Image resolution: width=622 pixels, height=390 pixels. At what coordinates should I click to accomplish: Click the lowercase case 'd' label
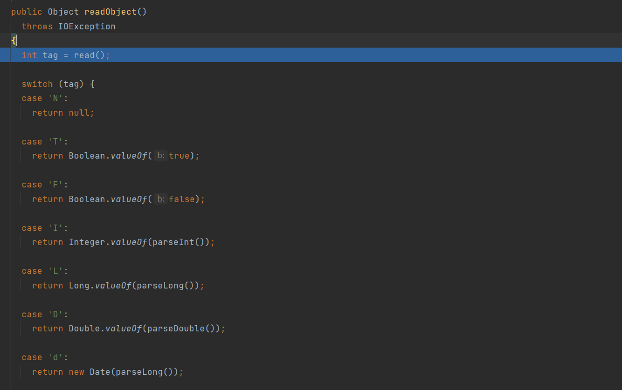point(45,357)
